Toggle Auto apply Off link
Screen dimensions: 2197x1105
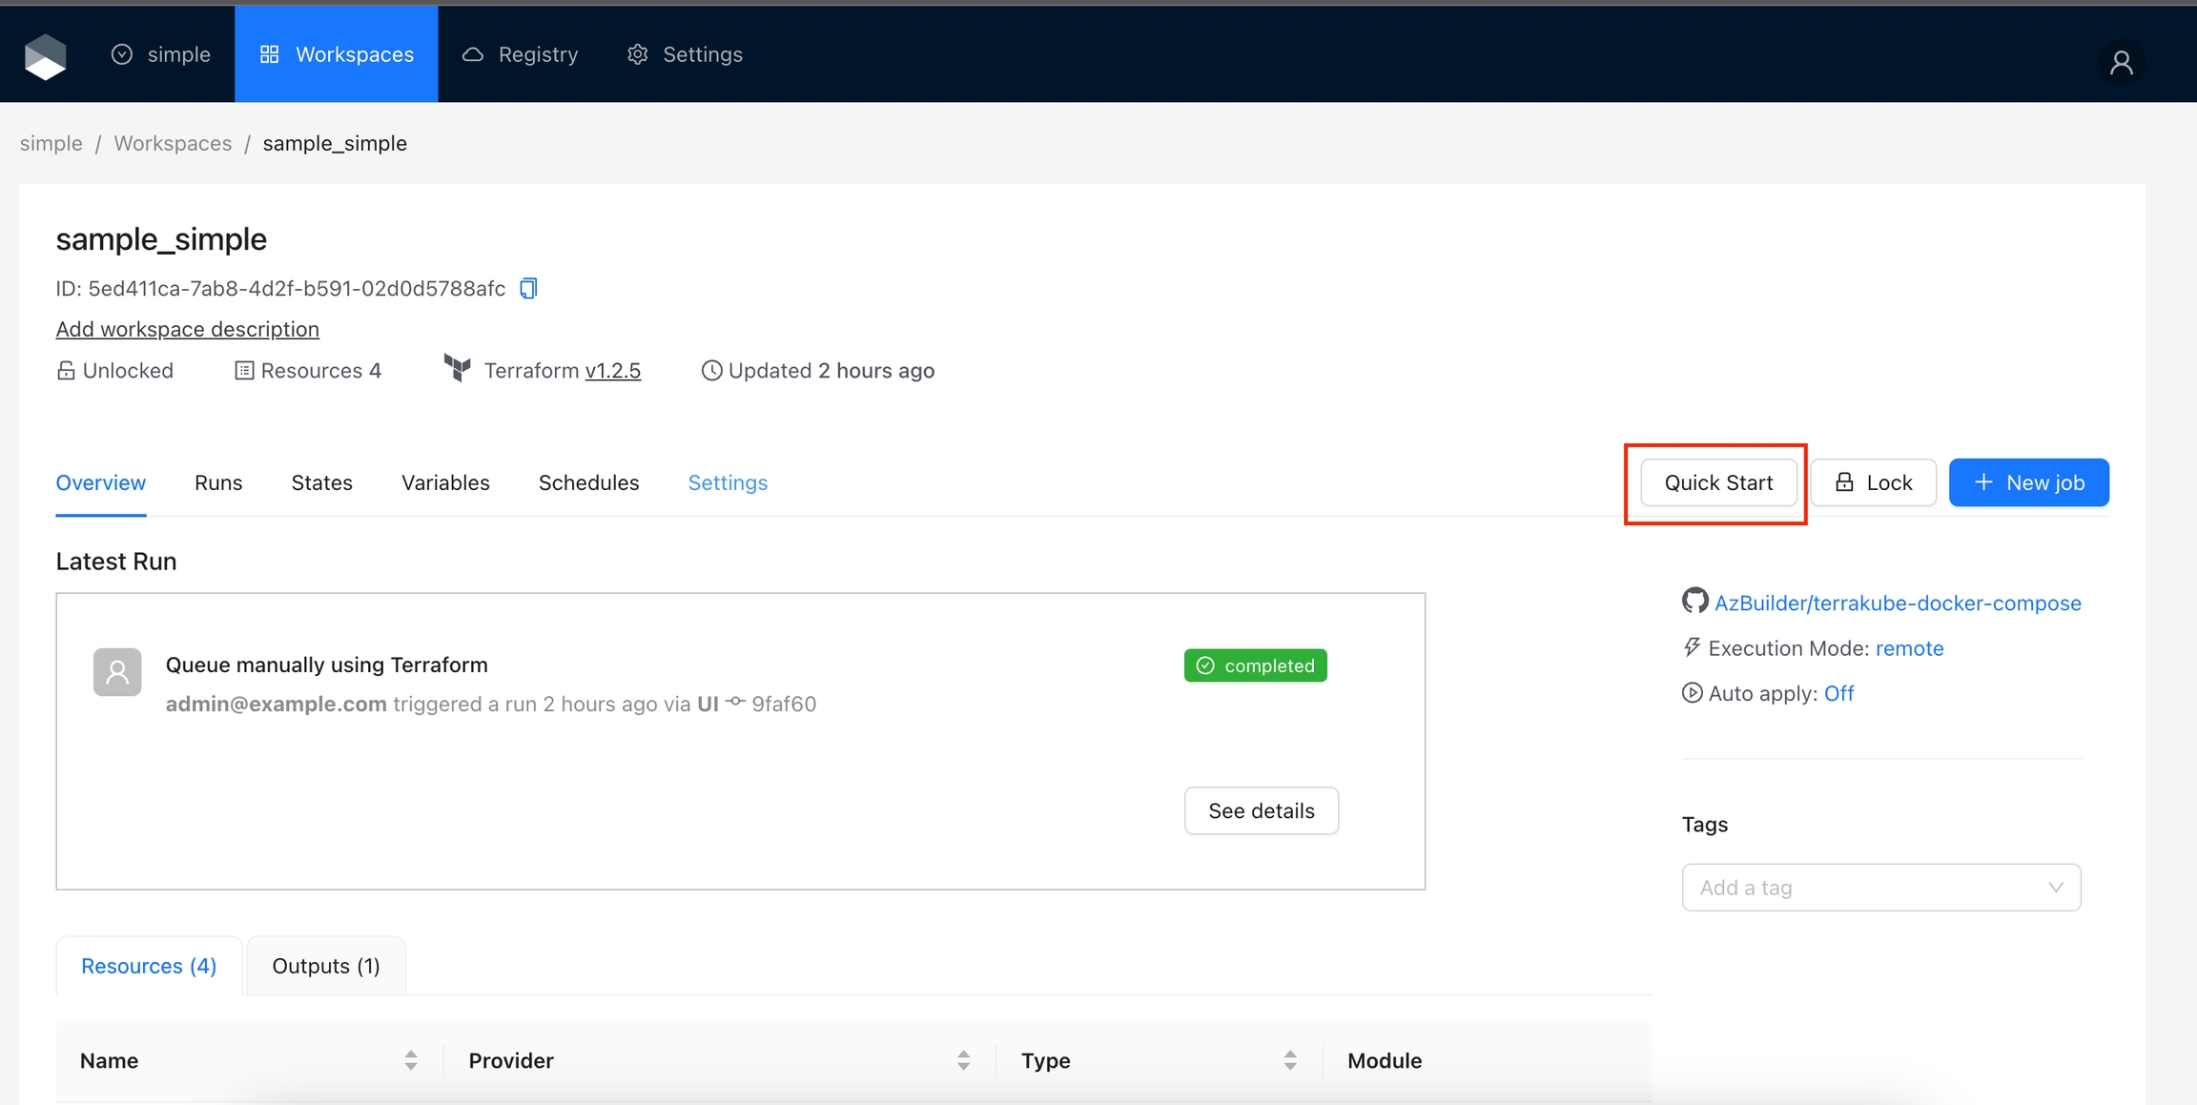point(1838,693)
